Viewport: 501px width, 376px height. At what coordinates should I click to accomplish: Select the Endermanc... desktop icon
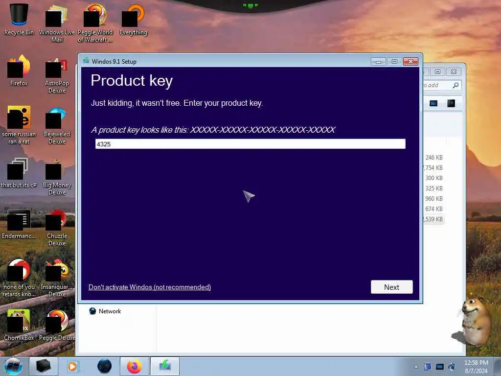(19, 224)
